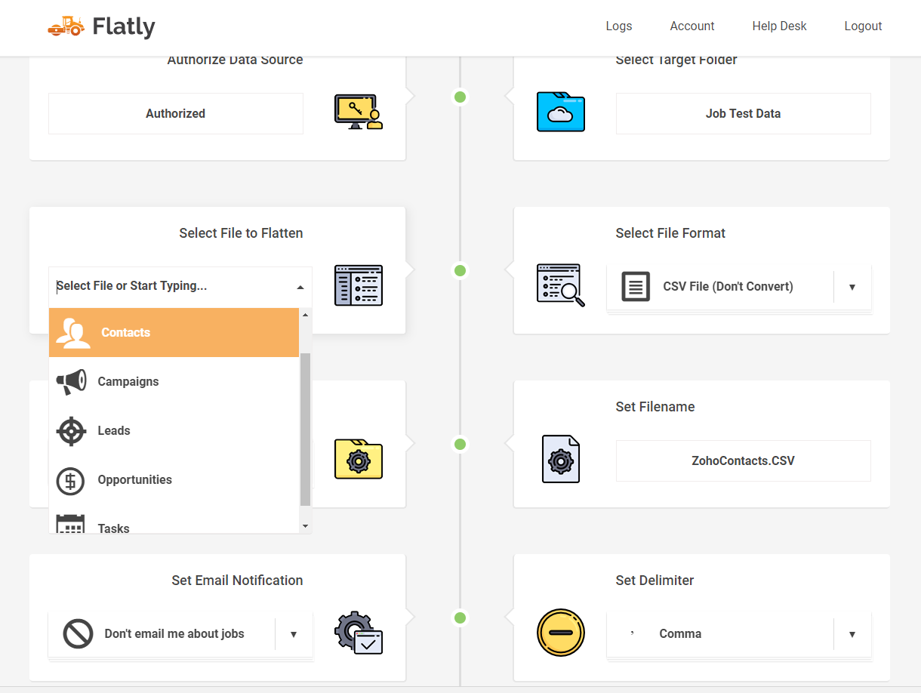Click the Authorize Data Source monitor icon
This screenshot has height=693, width=921.
358,112
